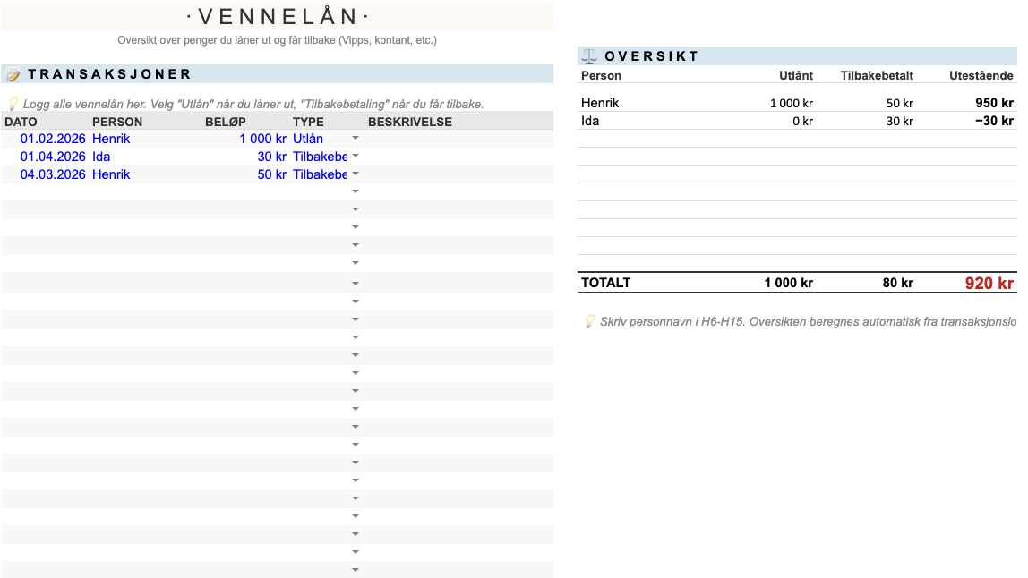
Task: Click the VENNELÅN title cell
Action: click(277, 16)
